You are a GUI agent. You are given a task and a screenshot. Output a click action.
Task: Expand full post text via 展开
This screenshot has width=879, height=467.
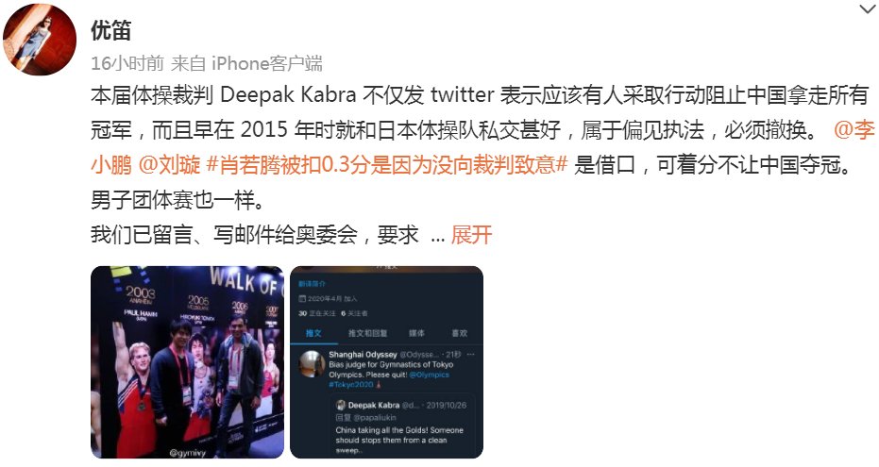[471, 235]
